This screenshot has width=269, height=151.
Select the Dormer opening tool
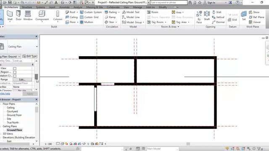[219, 22]
